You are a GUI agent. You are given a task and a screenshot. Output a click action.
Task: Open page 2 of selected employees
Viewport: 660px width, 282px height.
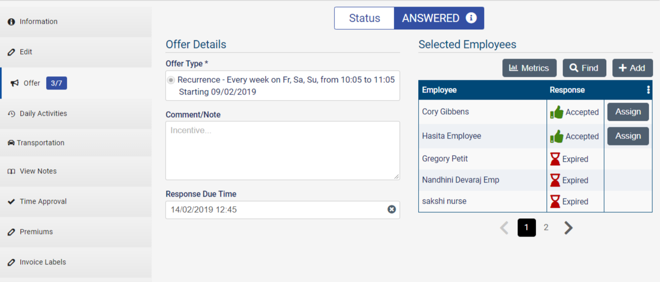tap(546, 228)
